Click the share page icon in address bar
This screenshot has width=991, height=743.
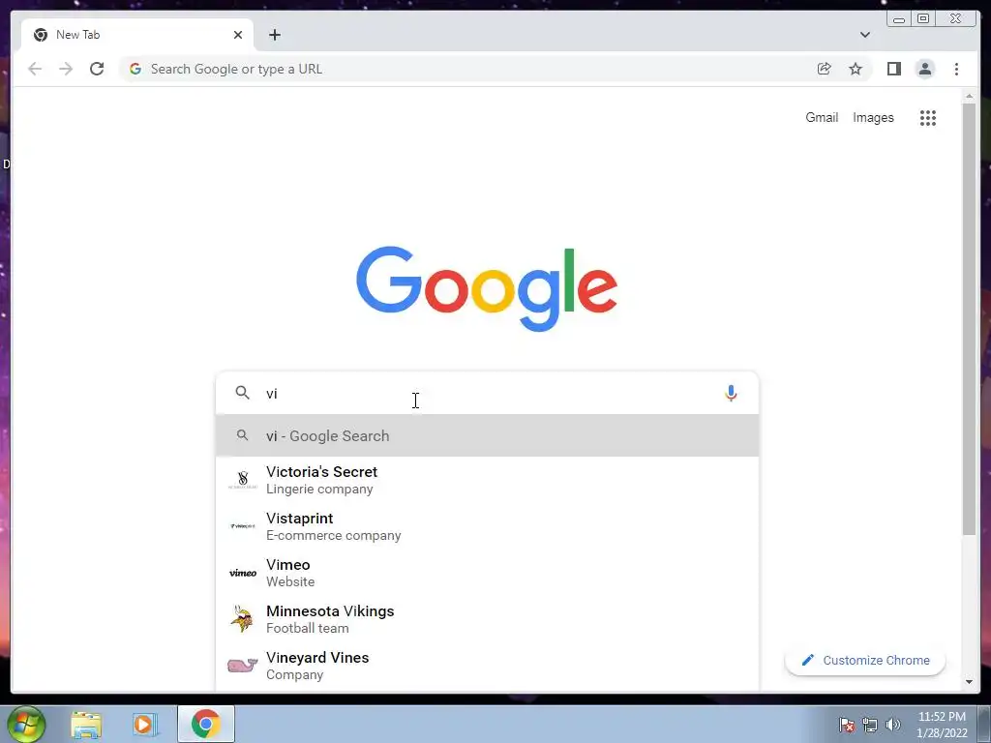coord(825,69)
